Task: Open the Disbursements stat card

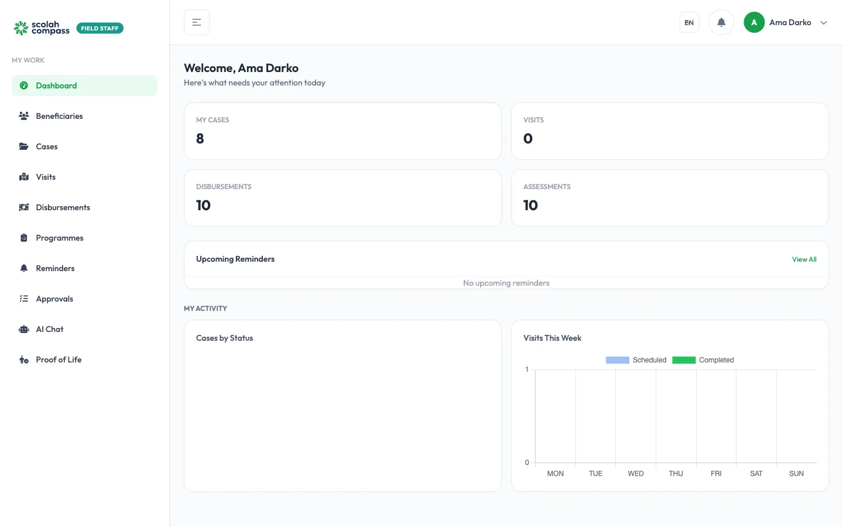Action: point(342,198)
